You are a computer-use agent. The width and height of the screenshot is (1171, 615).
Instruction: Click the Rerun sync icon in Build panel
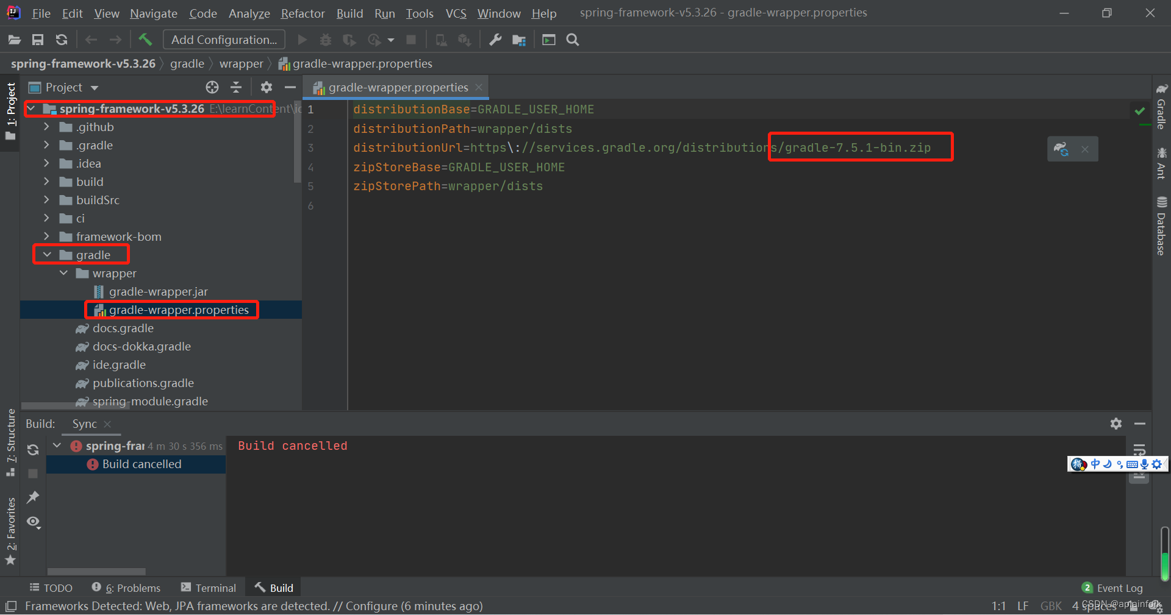pyautogui.click(x=33, y=450)
